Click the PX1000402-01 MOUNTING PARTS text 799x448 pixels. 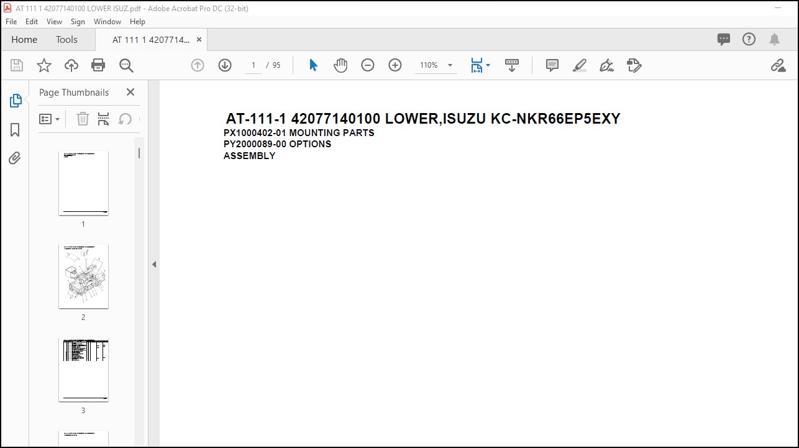click(x=299, y=132)
